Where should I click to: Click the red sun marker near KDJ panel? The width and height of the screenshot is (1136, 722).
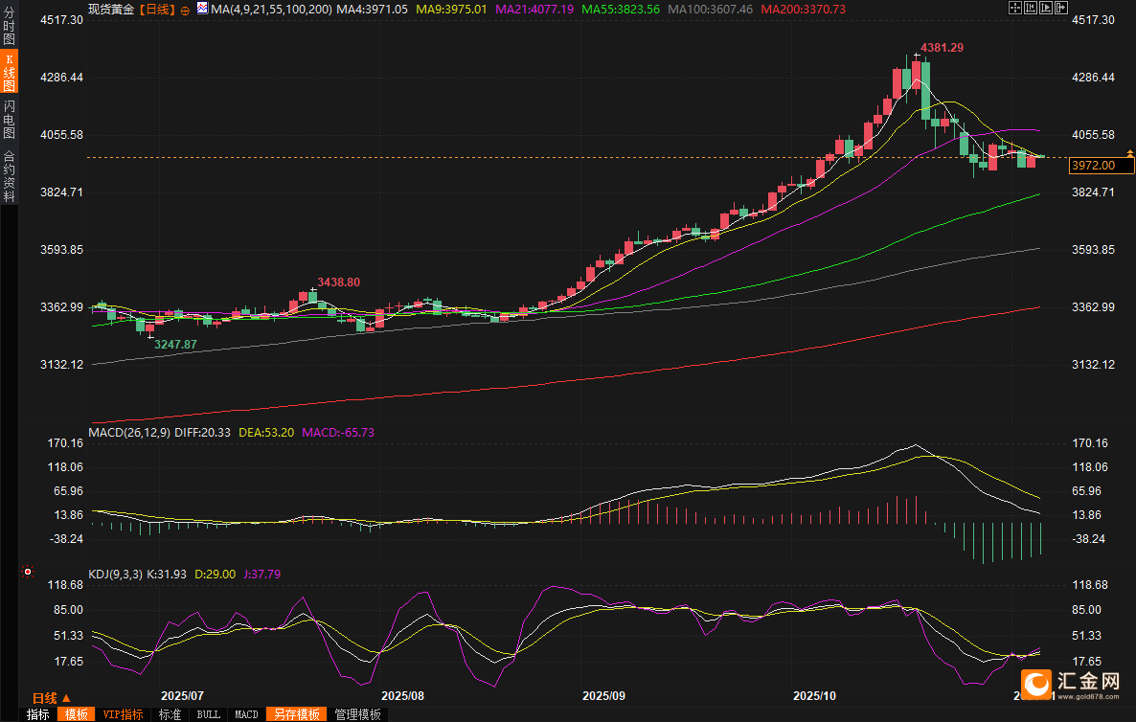pos(28,572)
